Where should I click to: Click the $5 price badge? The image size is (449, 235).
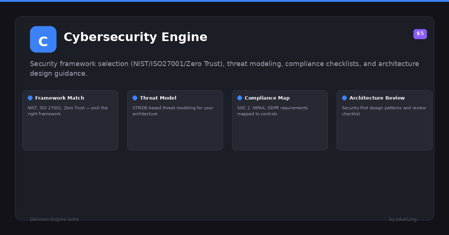pos(420,34)
